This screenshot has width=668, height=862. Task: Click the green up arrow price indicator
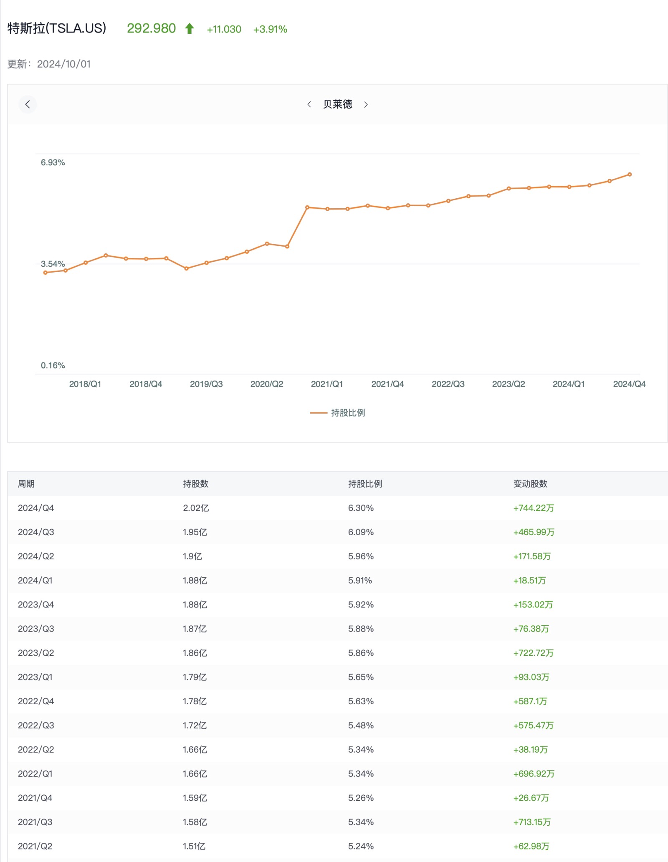[190, 29]
